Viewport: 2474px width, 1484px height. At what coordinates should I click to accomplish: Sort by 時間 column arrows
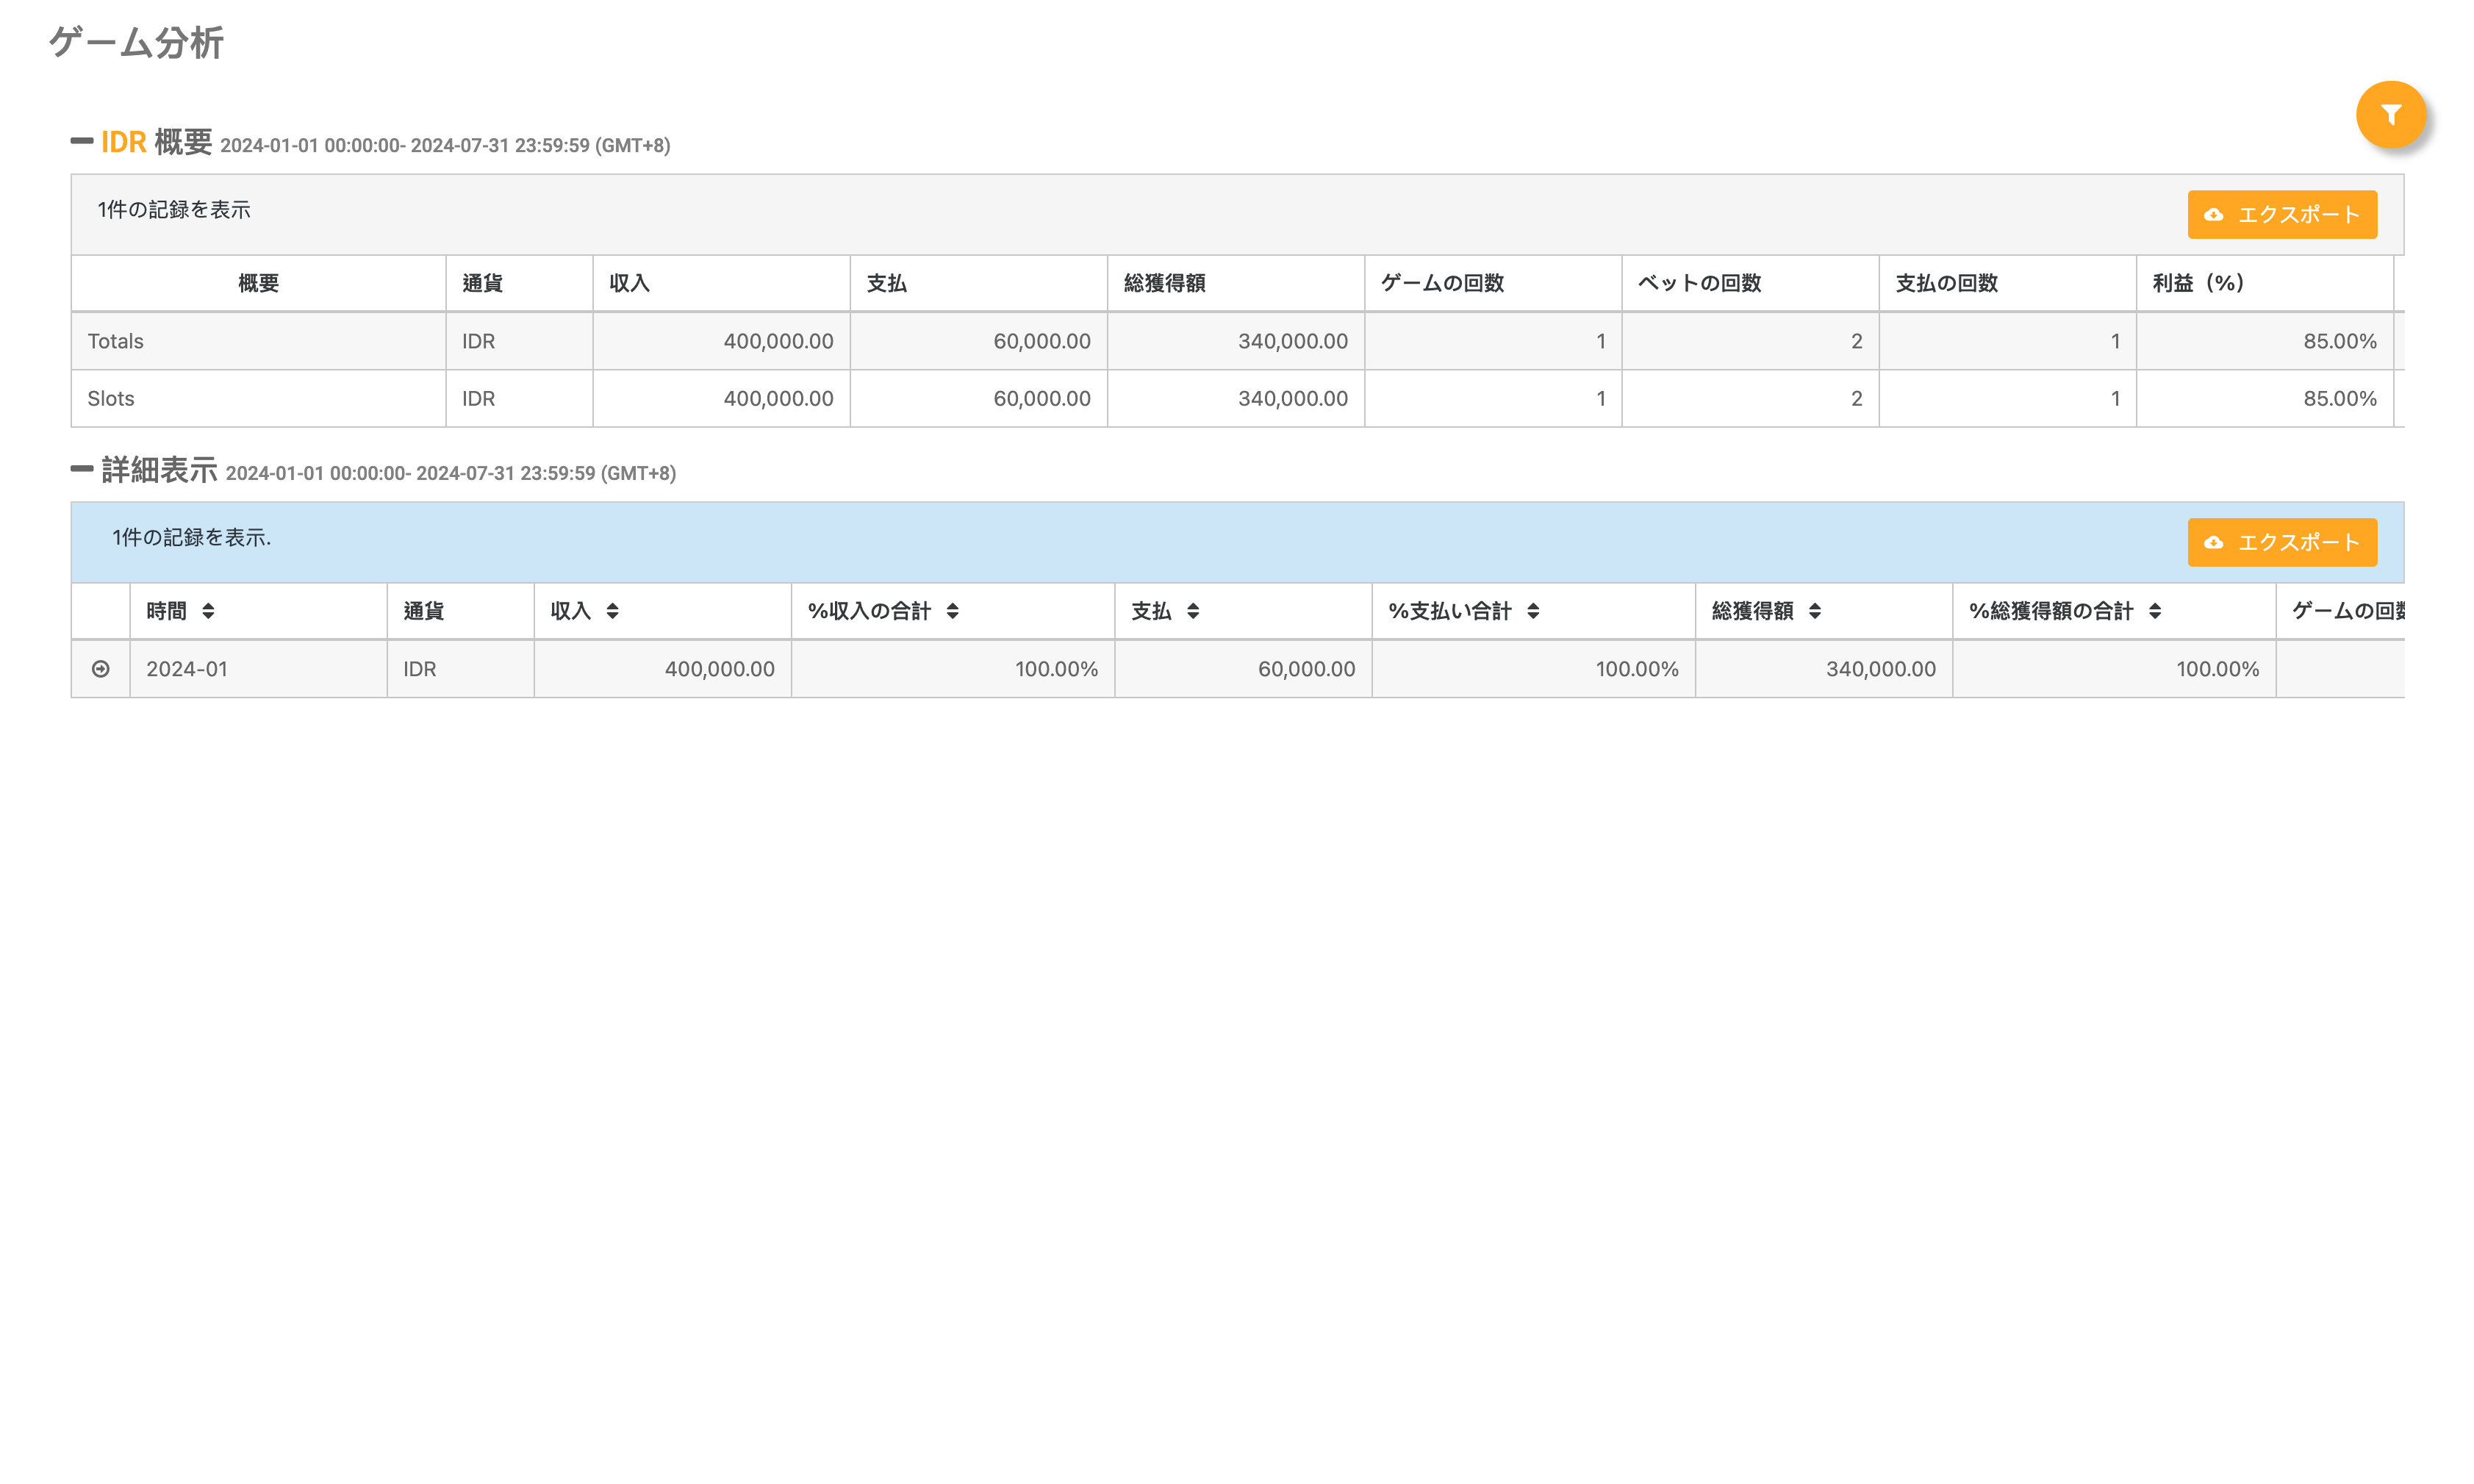[208, 611]
